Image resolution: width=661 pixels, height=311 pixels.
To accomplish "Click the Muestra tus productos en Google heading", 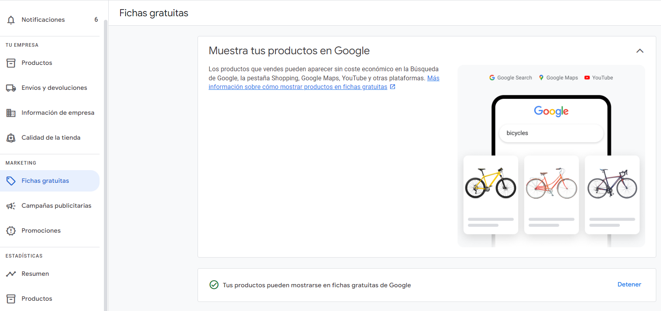I will pos(289,51).
